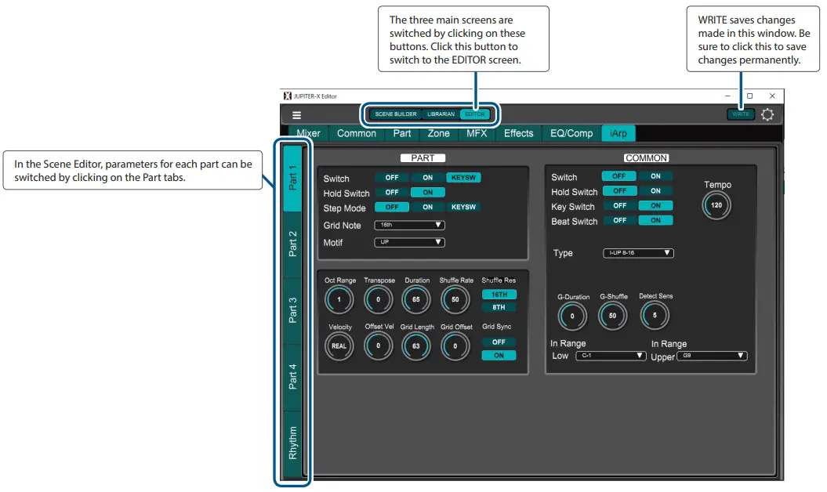
Task: Select the Oct Range knob
Action: [x=339, y=299]
